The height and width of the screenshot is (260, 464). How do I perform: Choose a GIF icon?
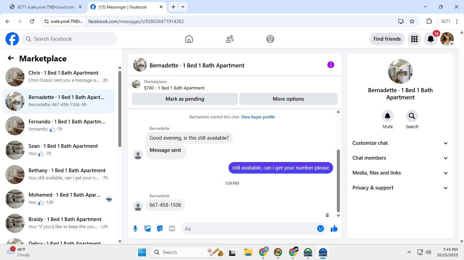click(x=172, y=228)
